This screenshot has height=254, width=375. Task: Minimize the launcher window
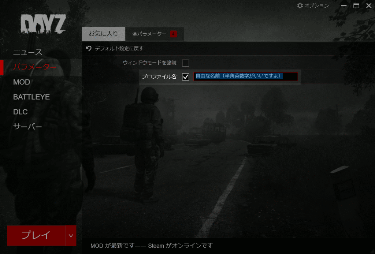click(x=344, y=5)
